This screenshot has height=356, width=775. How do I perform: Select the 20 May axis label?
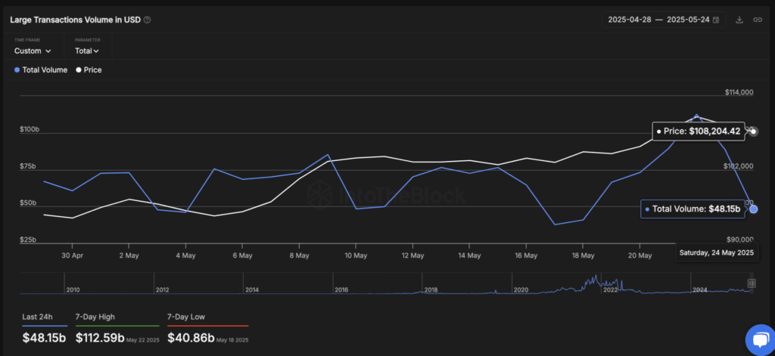640,255
